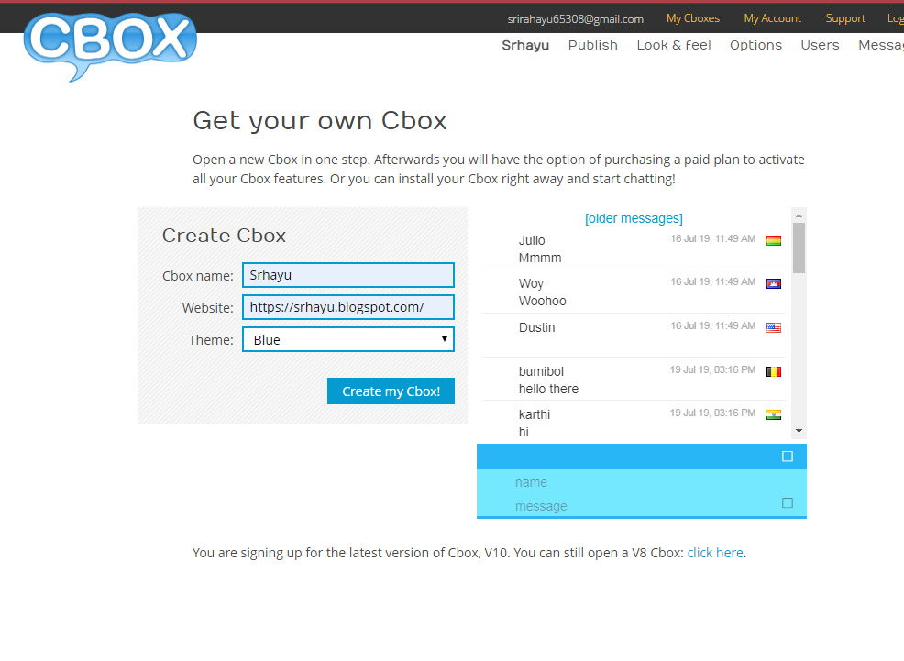Click Woy's country flag icon

[774, 283]
